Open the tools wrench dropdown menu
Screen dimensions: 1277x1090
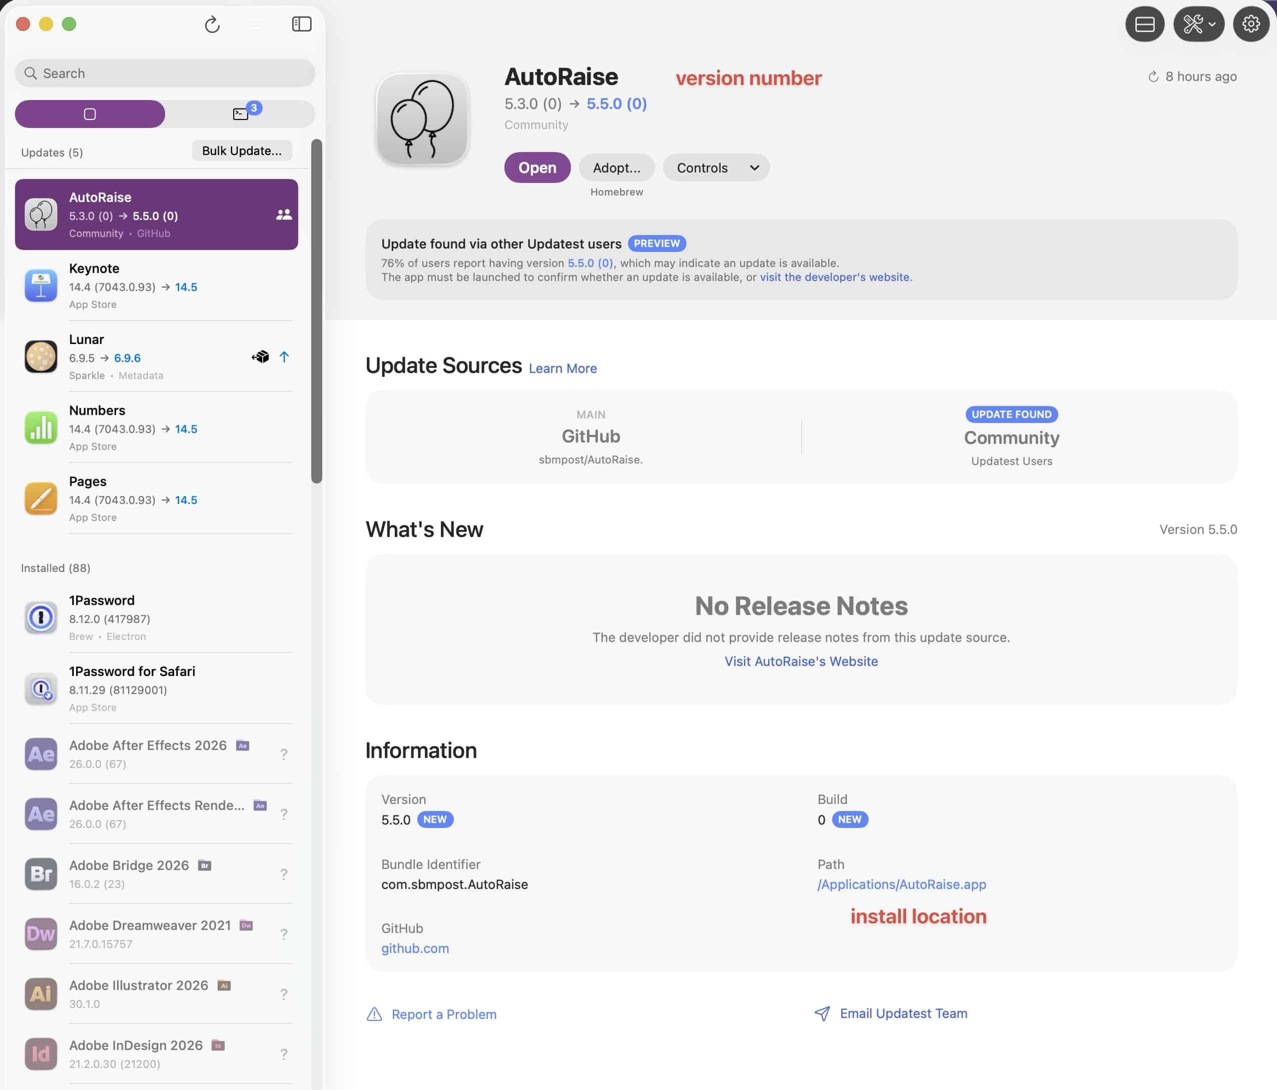(x=1198, y=24)
